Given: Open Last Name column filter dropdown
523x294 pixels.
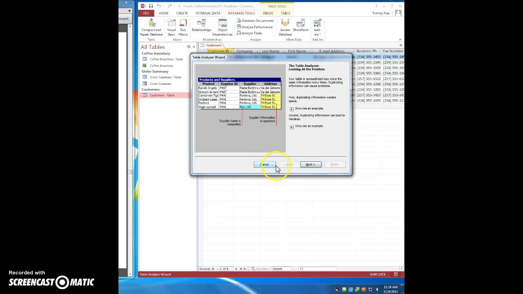Looking at the screenshot, I should 284,51.
